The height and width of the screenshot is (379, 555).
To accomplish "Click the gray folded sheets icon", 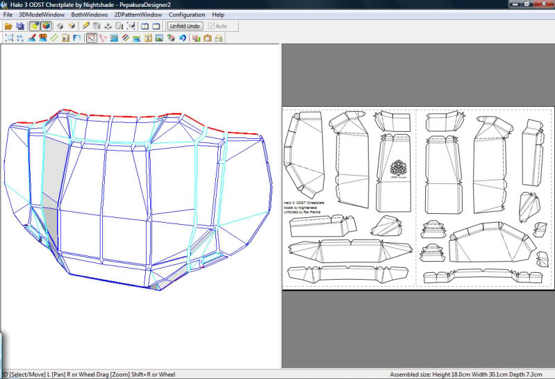I will click(97, 26).
